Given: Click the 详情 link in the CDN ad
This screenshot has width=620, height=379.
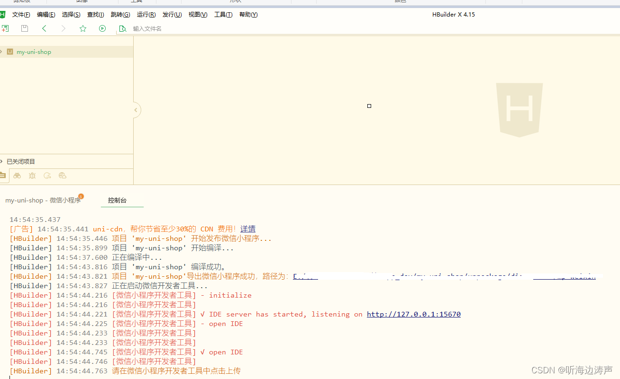Looking at the screenshot, I should pos(247,229).
